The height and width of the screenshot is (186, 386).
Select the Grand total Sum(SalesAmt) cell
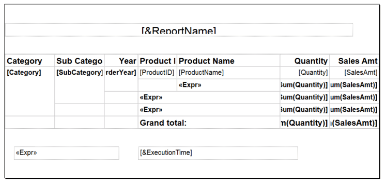pyautogui.click(x=354, y=122)
